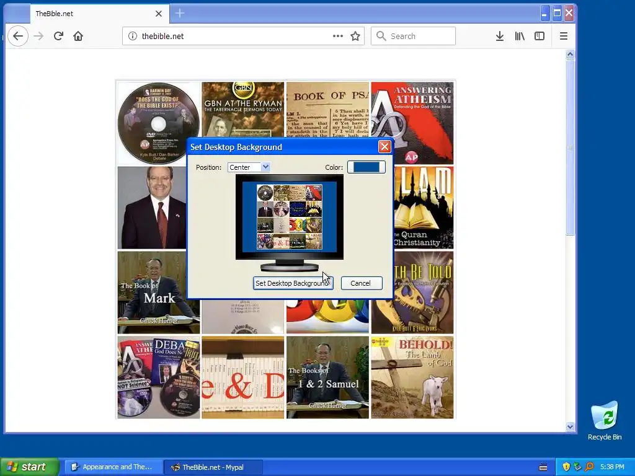
Task: Click The Books of 1 & 2 Samuel
Action: click(327, 377)
